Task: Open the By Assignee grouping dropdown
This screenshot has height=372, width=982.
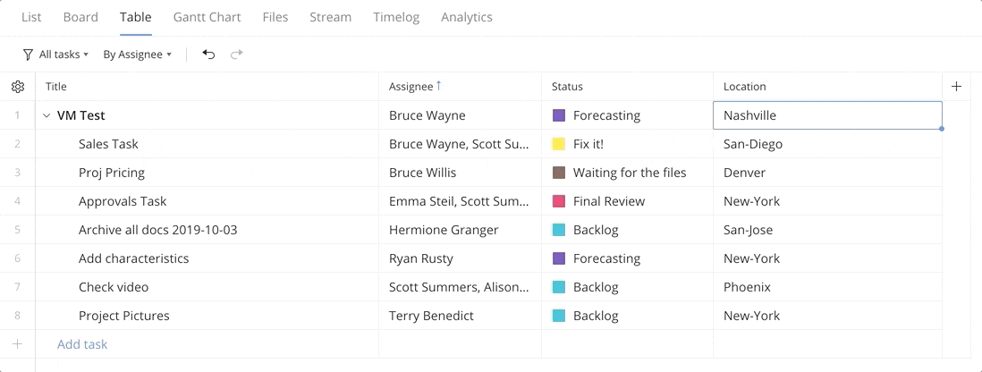Action: pyautogui.click(x=137, y=55)
